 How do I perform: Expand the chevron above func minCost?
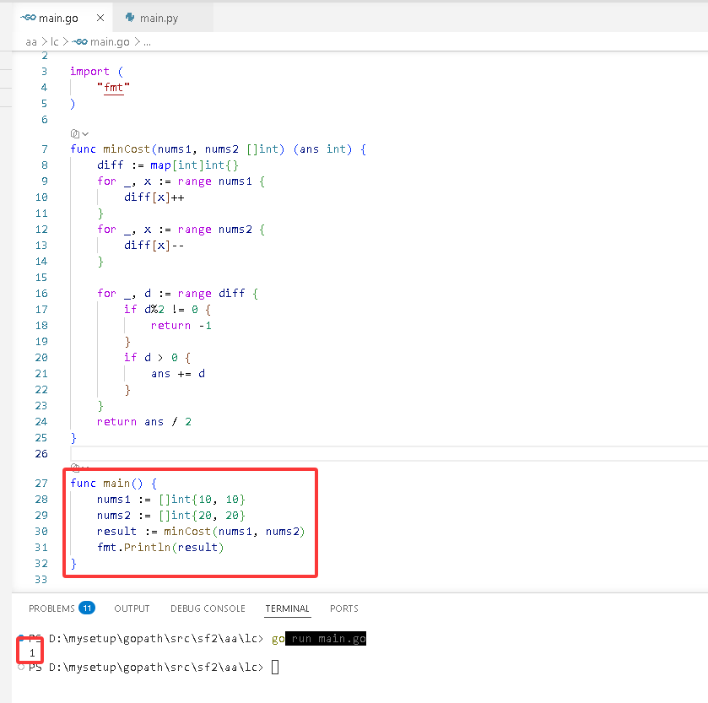pos(85,134)
